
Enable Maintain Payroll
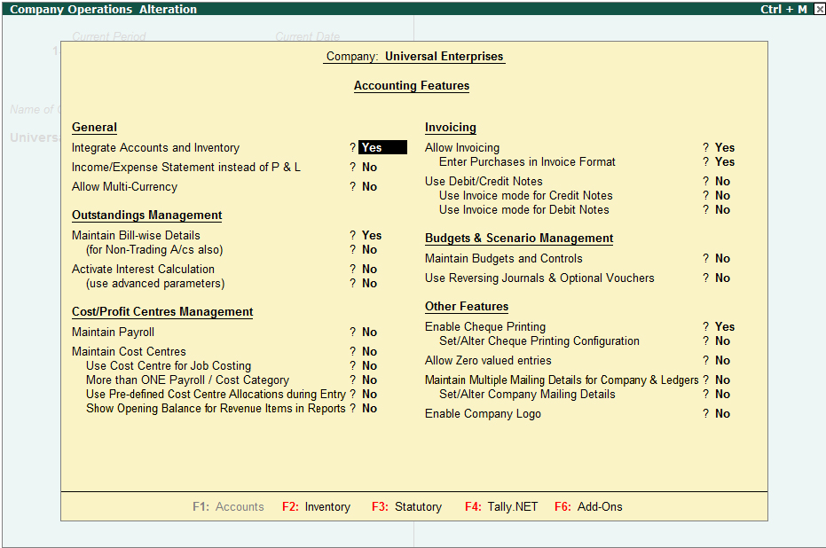[371, 332]
